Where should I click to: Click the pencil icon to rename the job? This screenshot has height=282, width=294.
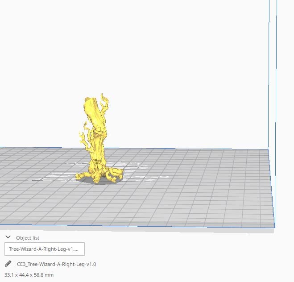click(x=8, y=264)
